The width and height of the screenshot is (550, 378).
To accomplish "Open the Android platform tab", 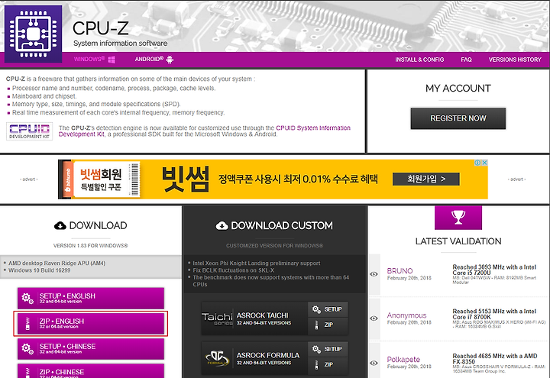I will click(154, 60).
